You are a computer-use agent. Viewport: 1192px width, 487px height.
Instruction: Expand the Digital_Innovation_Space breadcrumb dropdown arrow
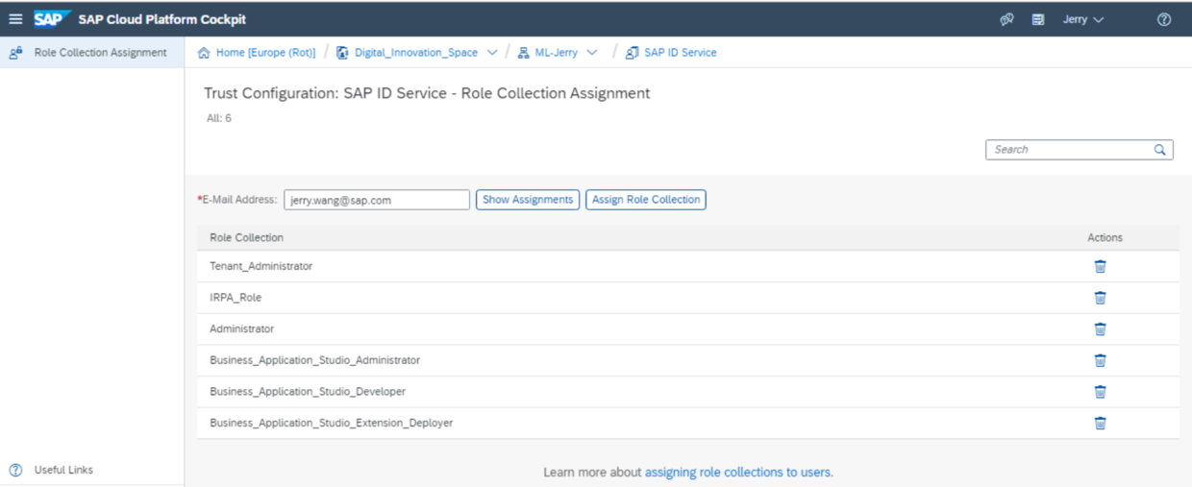[x=492, y=53]
